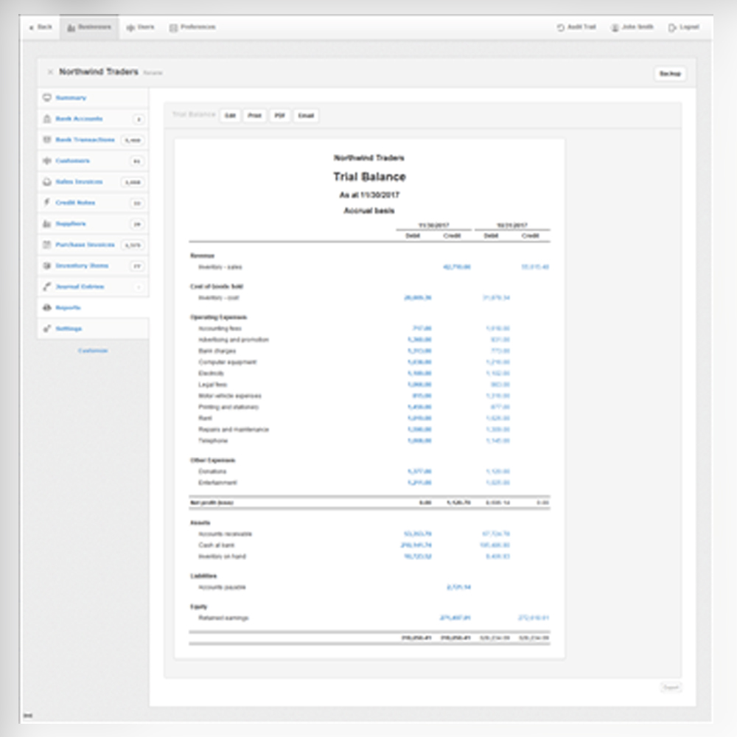The height and width of the screenshot is (737, 737).
Task: Click the 'Entertainment' row label
Action: 217,483
